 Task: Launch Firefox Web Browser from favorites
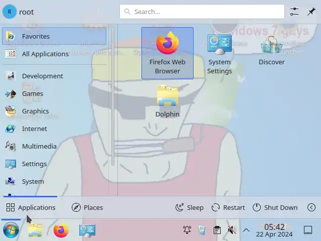pos(167,53)
